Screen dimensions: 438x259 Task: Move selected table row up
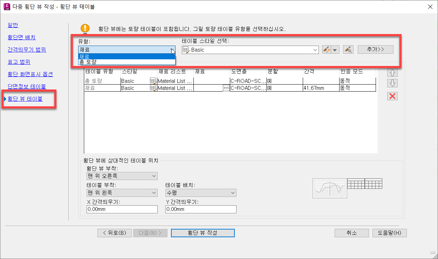pos(392,73)
